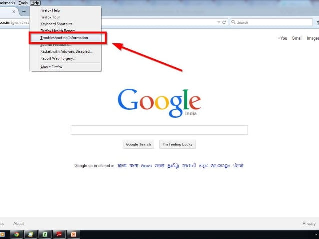The height and width of the screenshot is (239, 319).
Task: Click the magnifier icon in Search box
Action: coord(233,22)
